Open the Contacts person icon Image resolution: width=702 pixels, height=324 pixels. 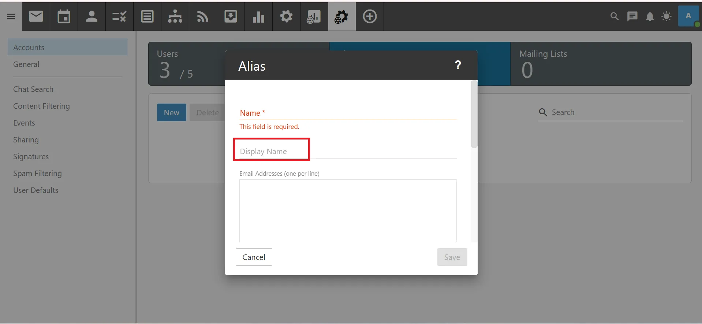(x=92, y=16)
